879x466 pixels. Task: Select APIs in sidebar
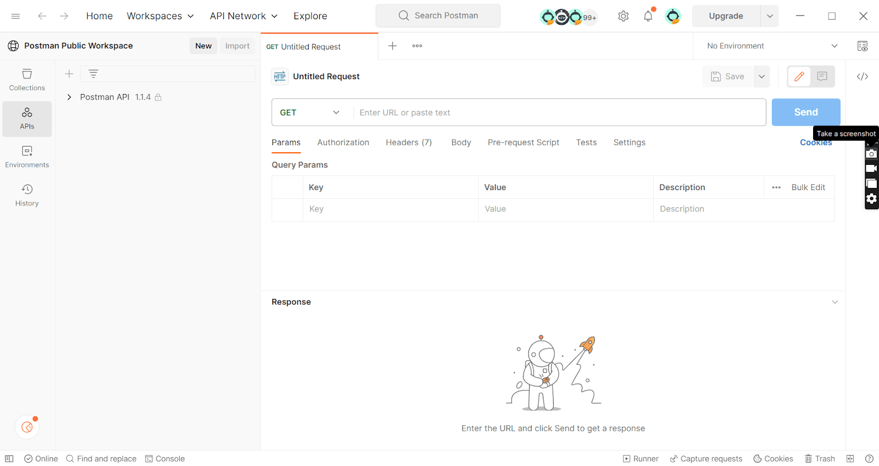click(x=27, y=119)
